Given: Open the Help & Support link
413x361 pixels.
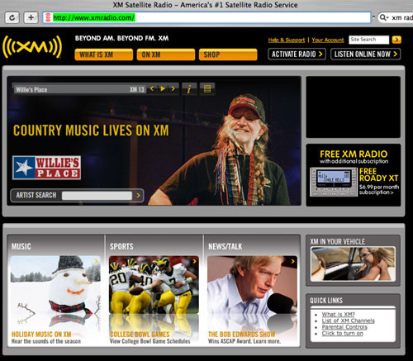Looking at the screenshot, I should pyautogui.click(x=287, y=40).
